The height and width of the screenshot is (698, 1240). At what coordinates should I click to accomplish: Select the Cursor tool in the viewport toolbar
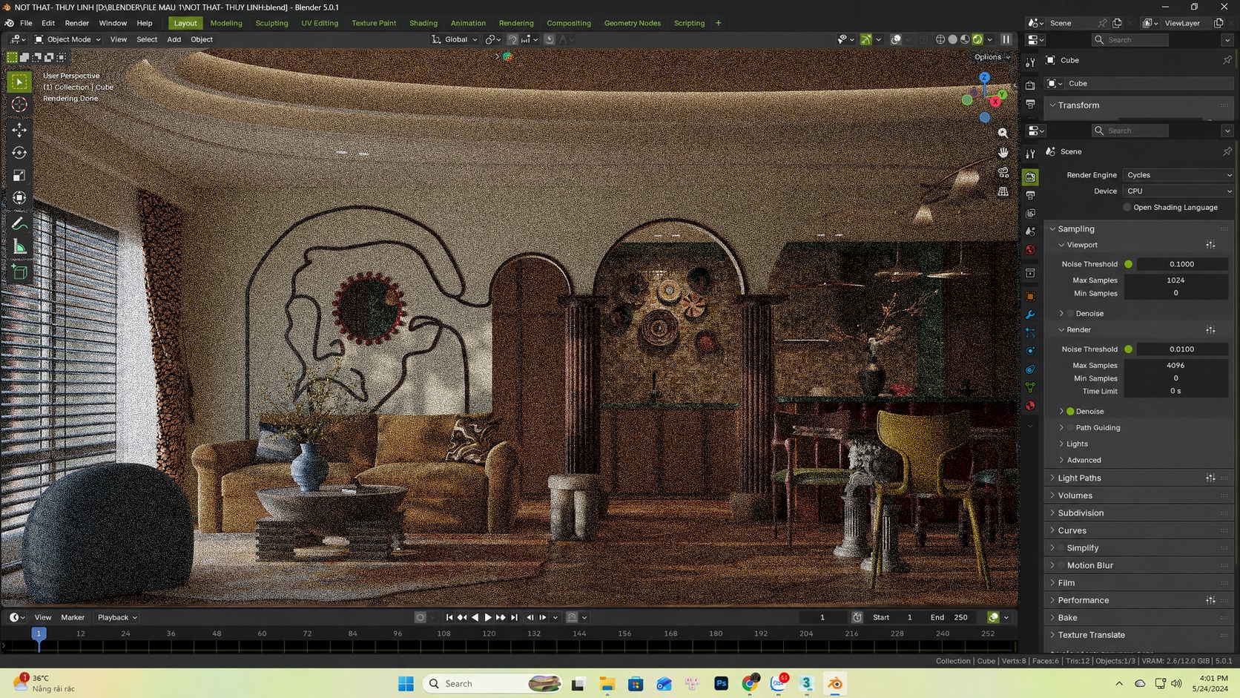pos(19,105)
